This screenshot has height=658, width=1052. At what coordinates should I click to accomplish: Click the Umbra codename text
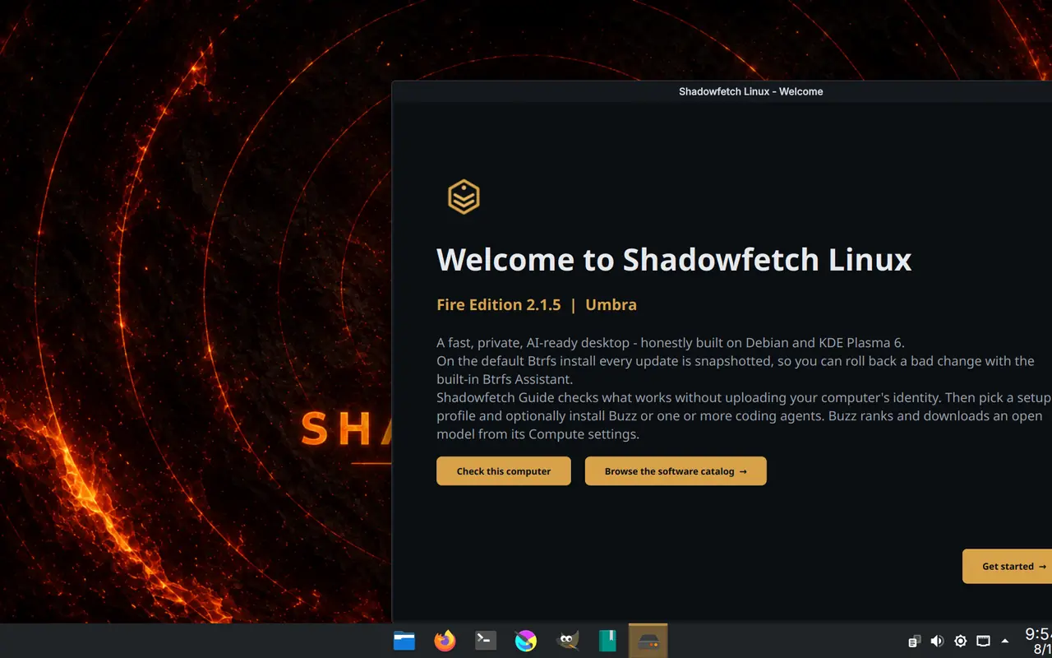[611, 305]
